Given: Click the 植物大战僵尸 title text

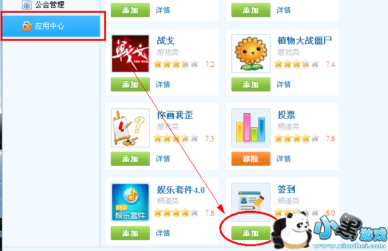Looking at the screenshot, I should (305, 41).
